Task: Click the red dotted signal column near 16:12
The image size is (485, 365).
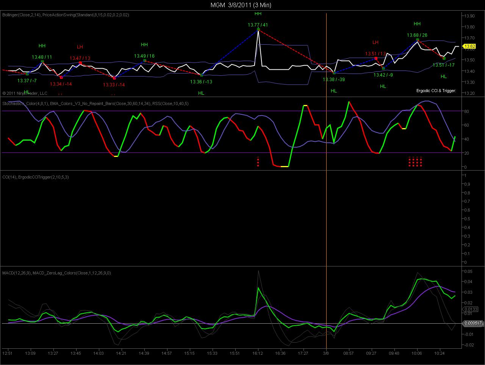Action: click(258, 162)
